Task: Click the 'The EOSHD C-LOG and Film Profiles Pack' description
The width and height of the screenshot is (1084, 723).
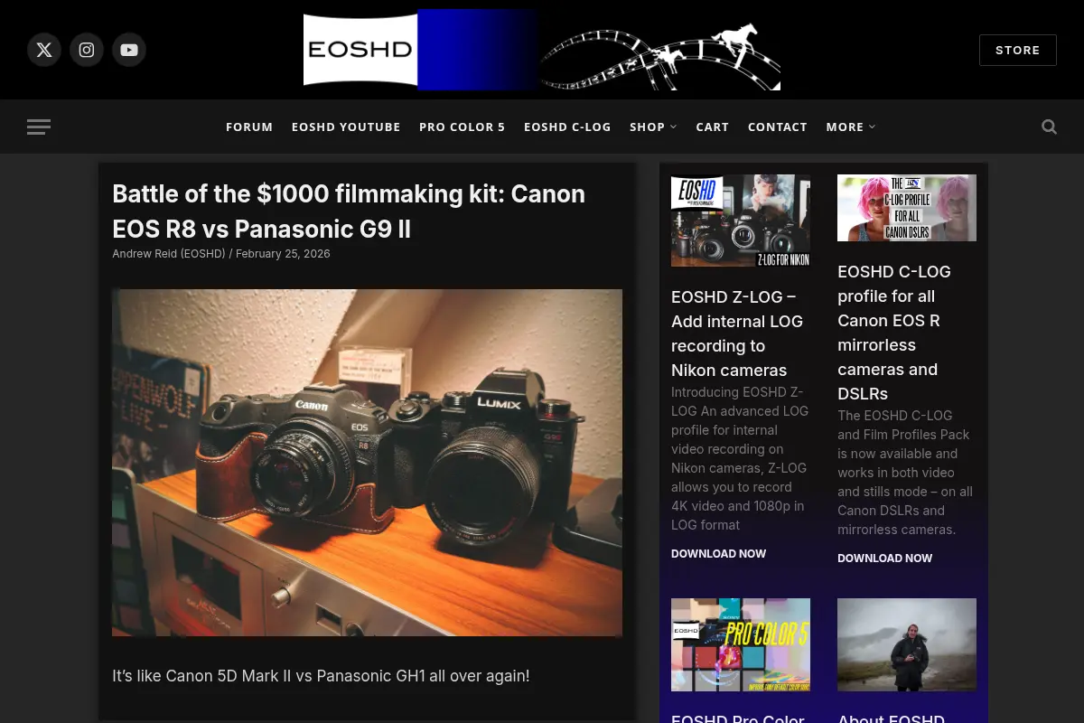Action: tap(905, 473)
